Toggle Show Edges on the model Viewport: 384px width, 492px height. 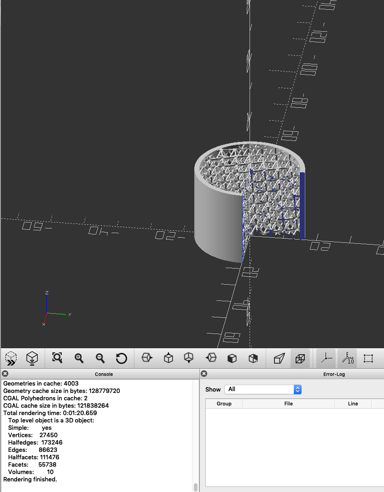click(368, 358)
